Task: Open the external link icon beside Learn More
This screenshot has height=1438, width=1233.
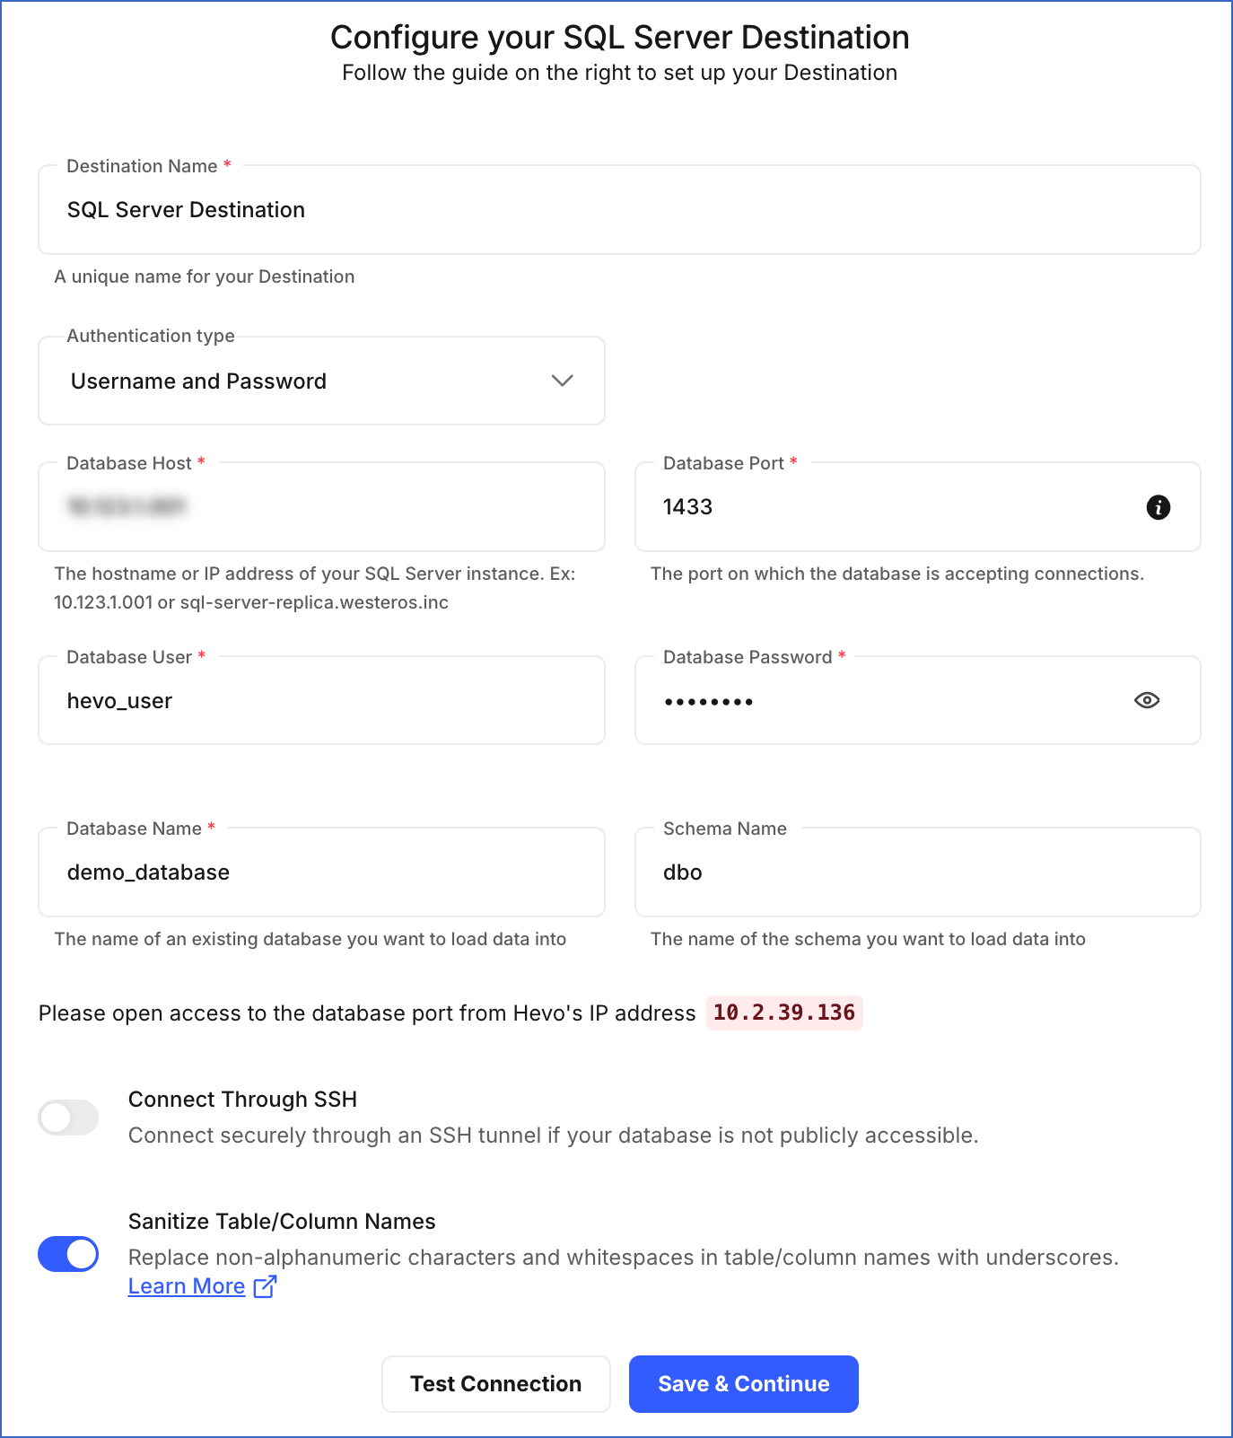Action: point(265,1286)
